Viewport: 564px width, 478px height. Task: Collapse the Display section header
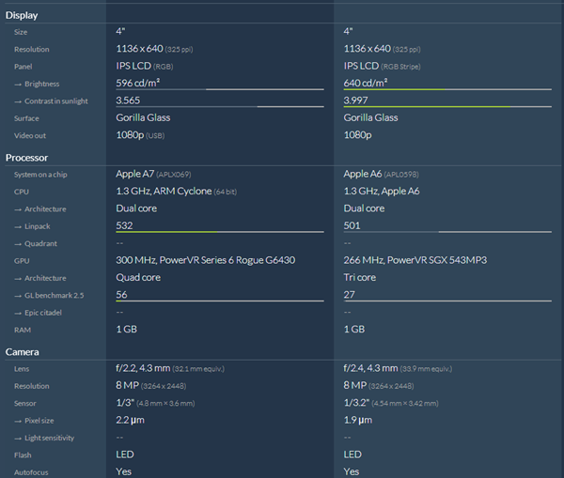coord(22,15)
